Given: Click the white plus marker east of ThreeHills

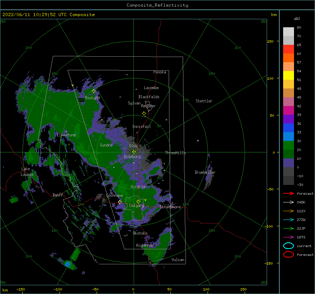Looking at the screenshot, I should 198,141.
